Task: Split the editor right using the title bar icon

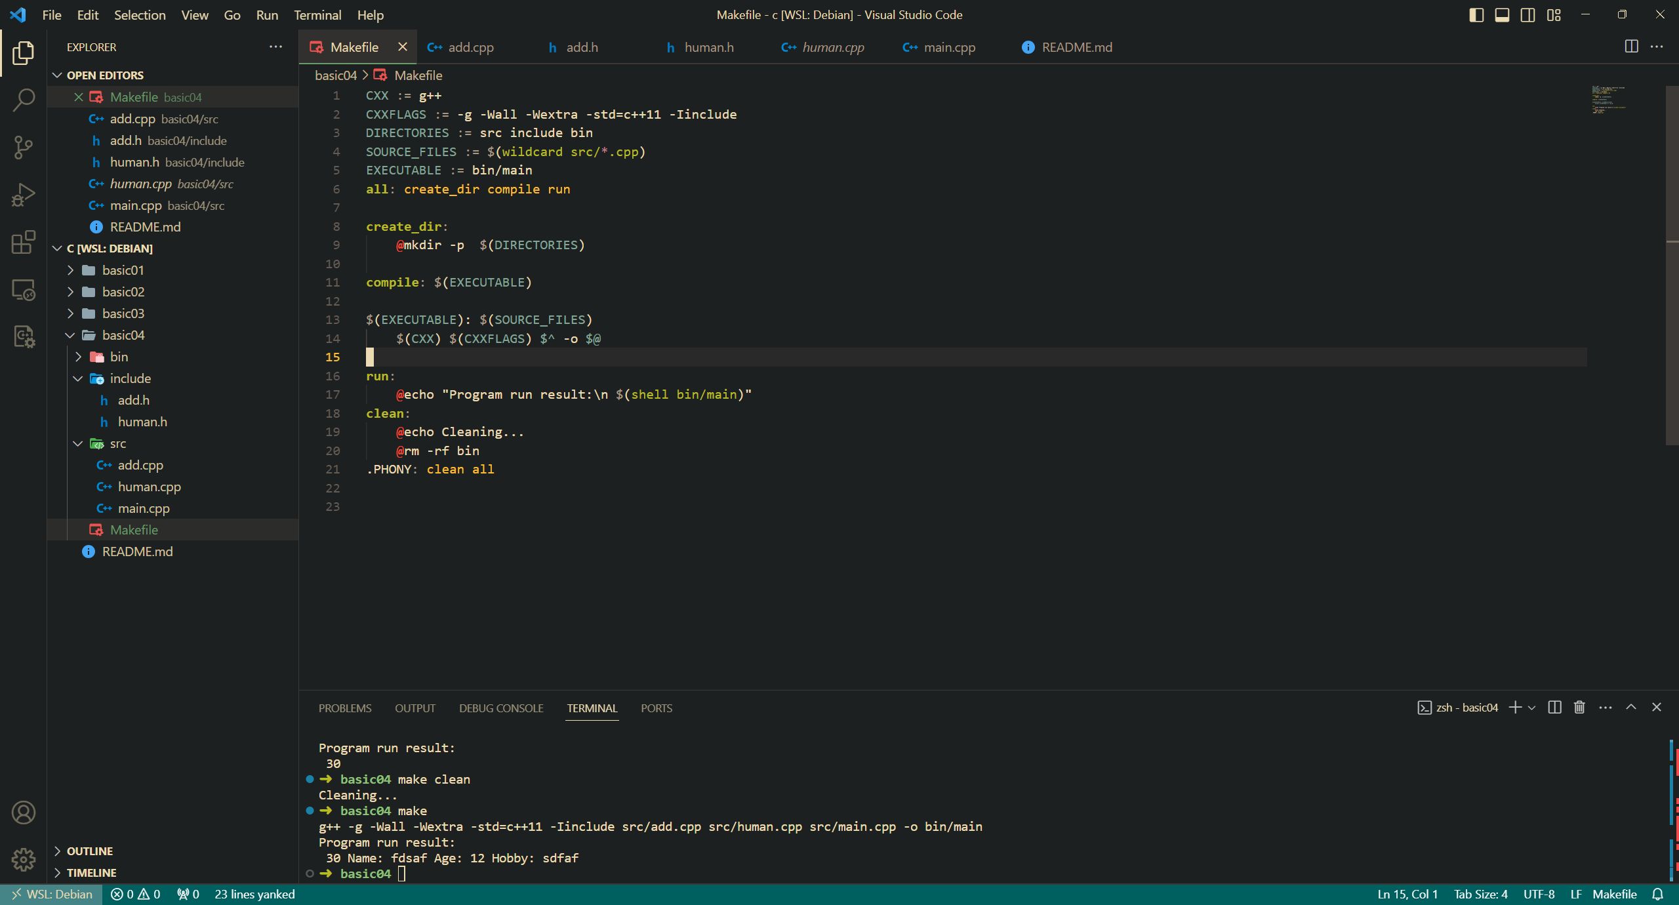Action: point(1631,47)
